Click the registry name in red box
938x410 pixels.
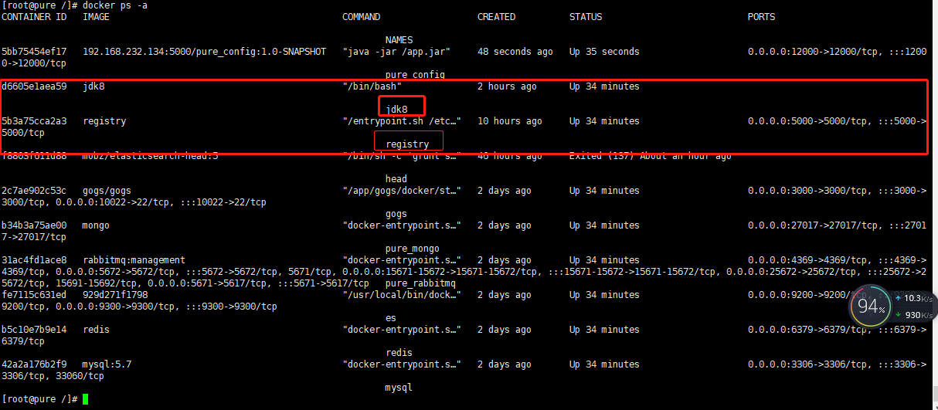tap(407, 144)
